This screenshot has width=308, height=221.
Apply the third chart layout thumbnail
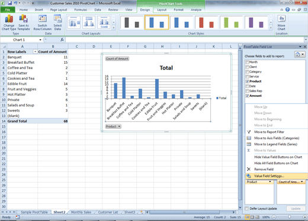click(104, 22)
